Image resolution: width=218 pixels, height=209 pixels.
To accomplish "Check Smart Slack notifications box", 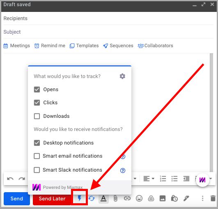I will click(x=37, y=170).
